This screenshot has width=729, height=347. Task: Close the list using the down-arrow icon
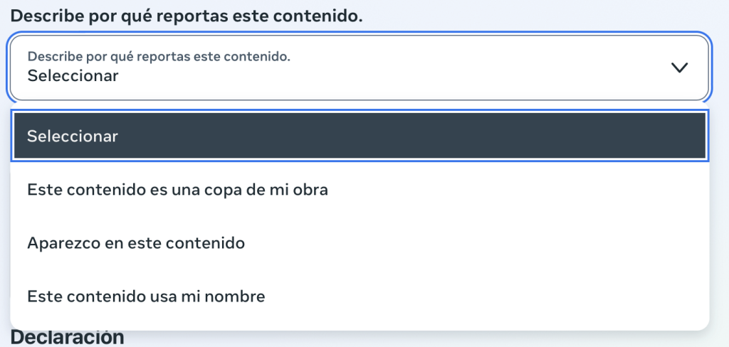coord(680,68)
